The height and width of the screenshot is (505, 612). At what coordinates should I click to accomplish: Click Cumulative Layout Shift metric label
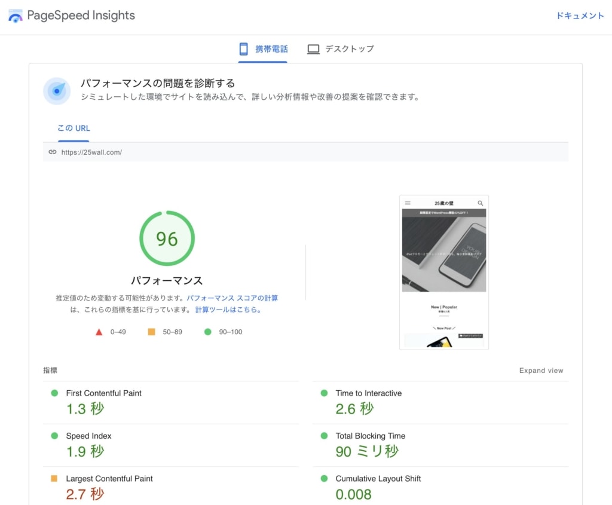tap(378, 479)
